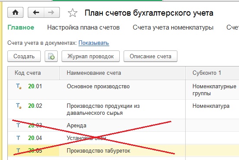Screen dimensions: 239x160
Task: Navigate forward with the right arrow
Action: pyautogui.click(x=52, y=12)
